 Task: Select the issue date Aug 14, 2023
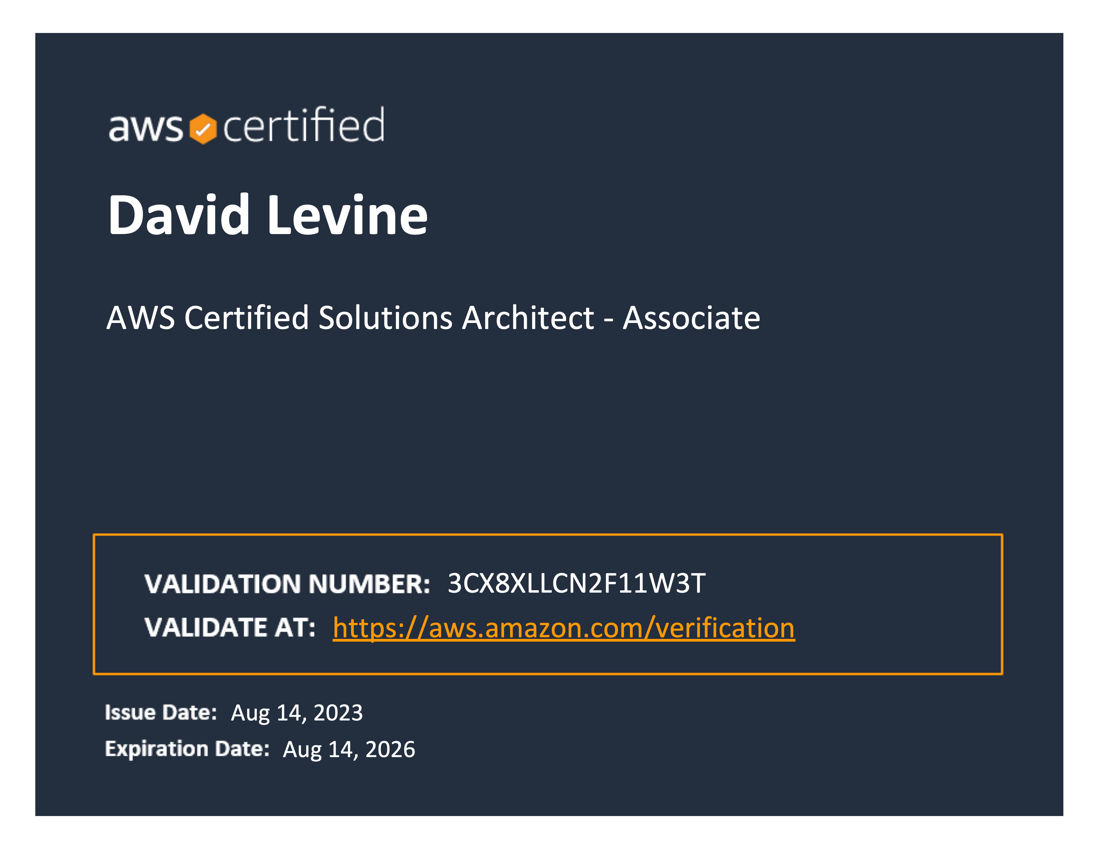coord(297,713)
